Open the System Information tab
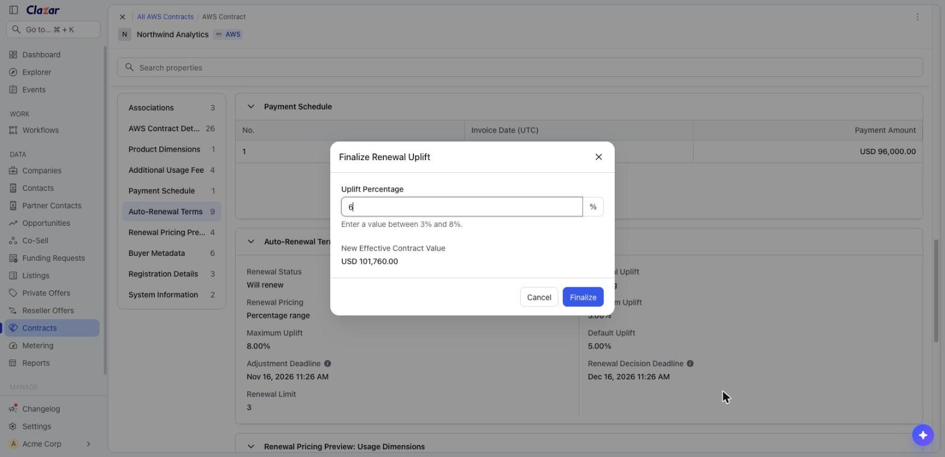 (171, 295)
